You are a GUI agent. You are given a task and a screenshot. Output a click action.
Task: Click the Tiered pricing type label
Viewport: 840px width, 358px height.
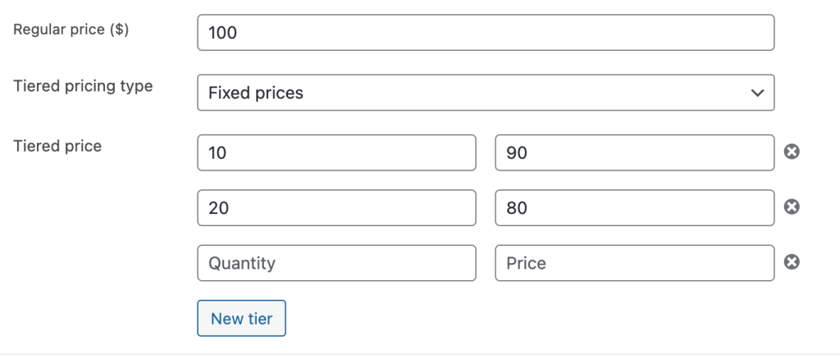[x=83, y=86]
